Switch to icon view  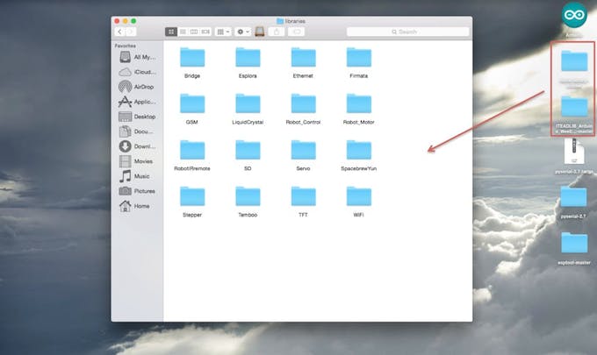click(171, 32)
